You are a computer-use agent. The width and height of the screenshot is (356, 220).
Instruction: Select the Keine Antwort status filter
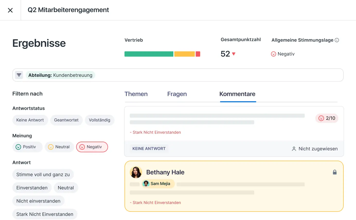point(30,120)
